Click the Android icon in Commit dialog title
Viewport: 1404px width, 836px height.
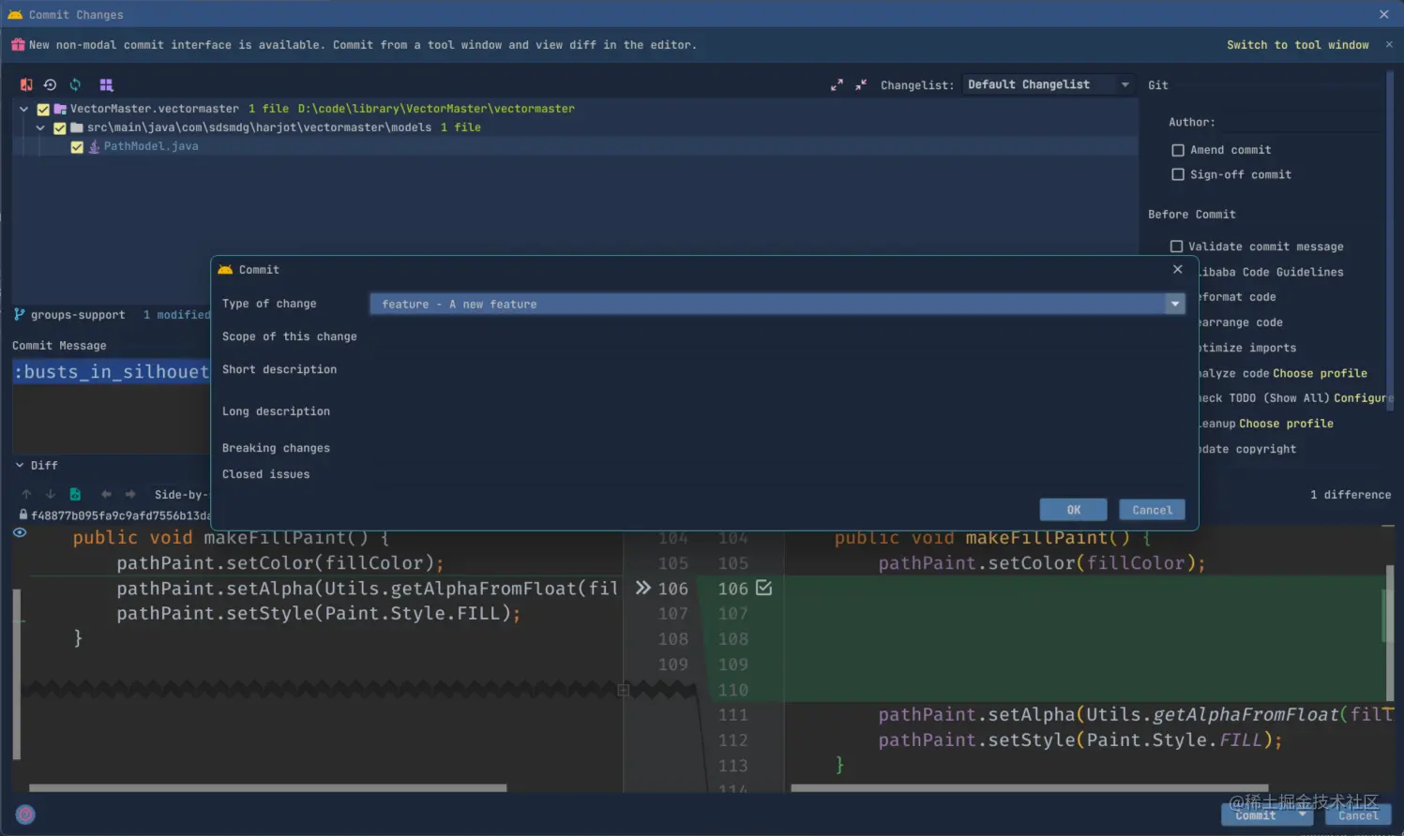point(225,269)
